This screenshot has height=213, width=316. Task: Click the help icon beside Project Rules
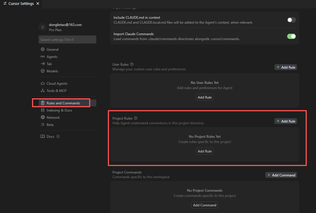point(136,118)
